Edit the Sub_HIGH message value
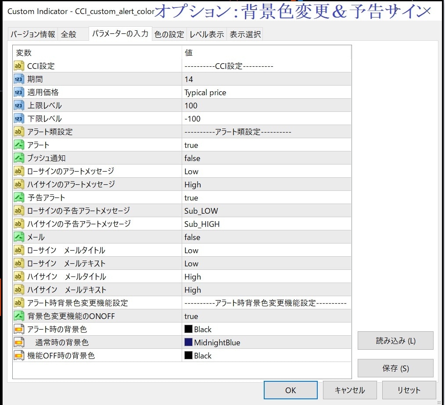Screen dimensions: 445x405 click(x=266, y=224)
